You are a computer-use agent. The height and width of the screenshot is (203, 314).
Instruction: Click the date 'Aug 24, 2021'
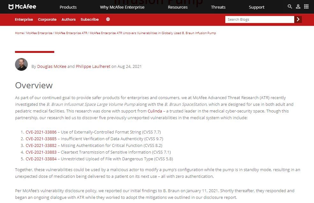coord(129,66)
